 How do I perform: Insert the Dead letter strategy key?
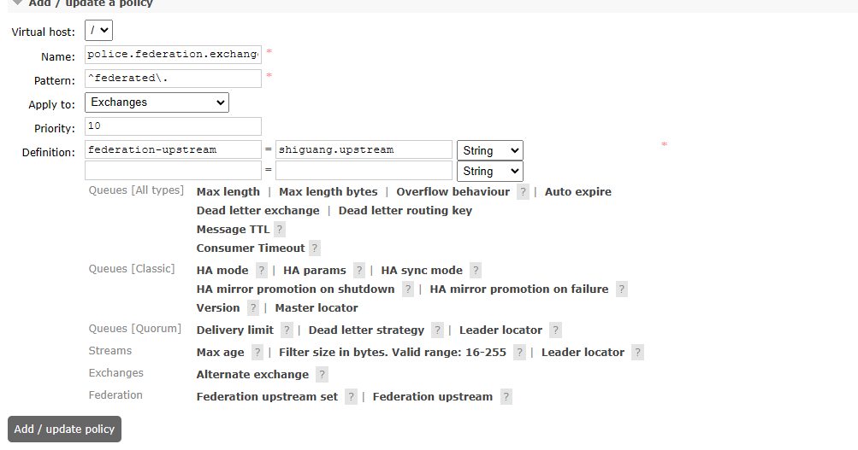point(366,330)
